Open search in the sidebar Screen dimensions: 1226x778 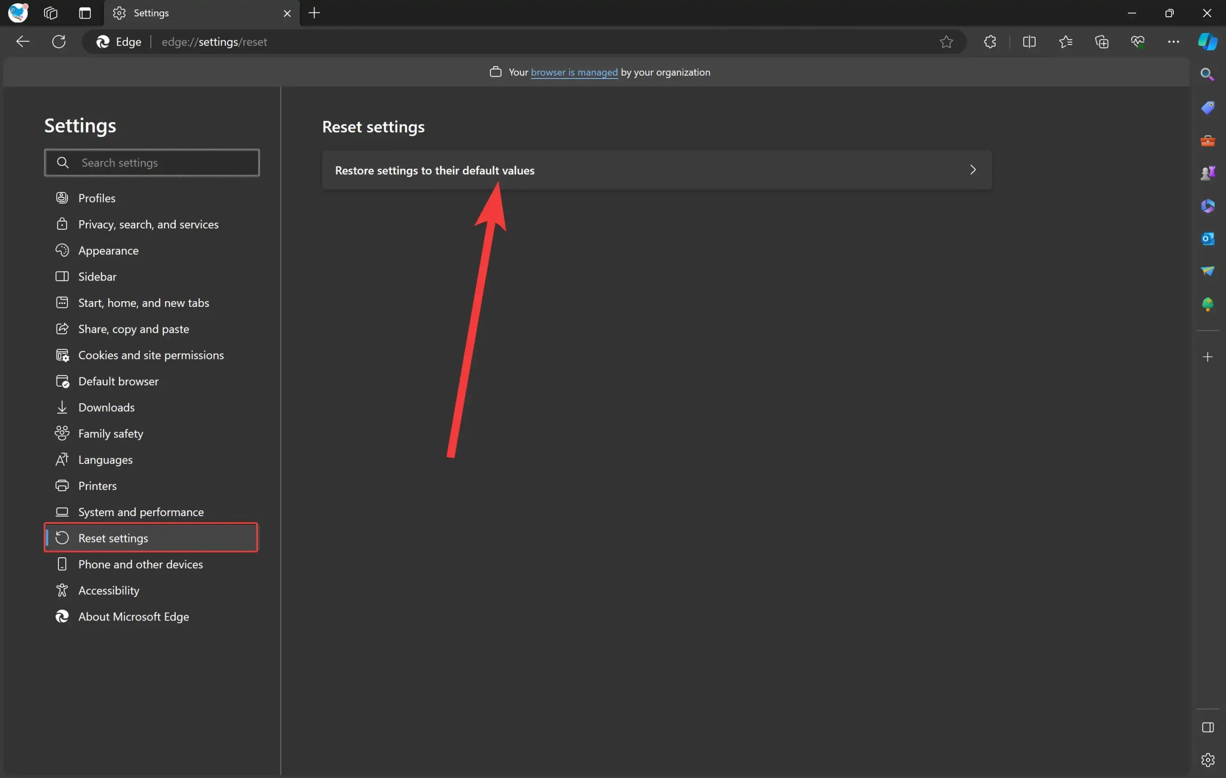[1207, 74]
